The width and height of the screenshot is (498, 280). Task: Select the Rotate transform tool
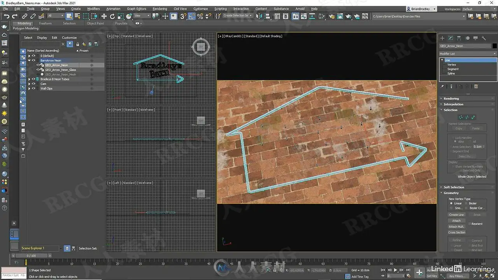pos(112,16)
